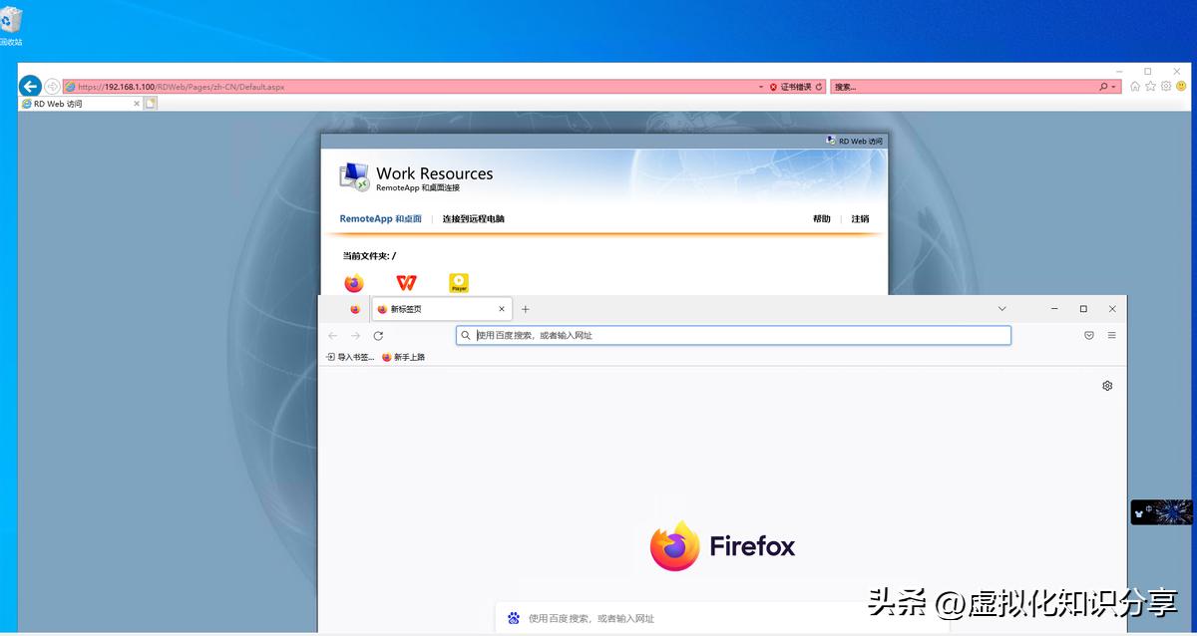Click the Baidu search field at page bottom
The width and height of the screenshot is (1197, 636).
(698, 618)
